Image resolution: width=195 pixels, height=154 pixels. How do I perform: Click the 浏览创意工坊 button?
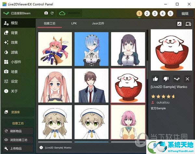[x=18, y=140]
